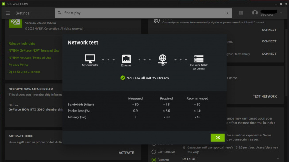Expand the account dropdown arrow
The height and width of the screenshot is (162, 289).
pyautogui.click(x=281, y=13)
